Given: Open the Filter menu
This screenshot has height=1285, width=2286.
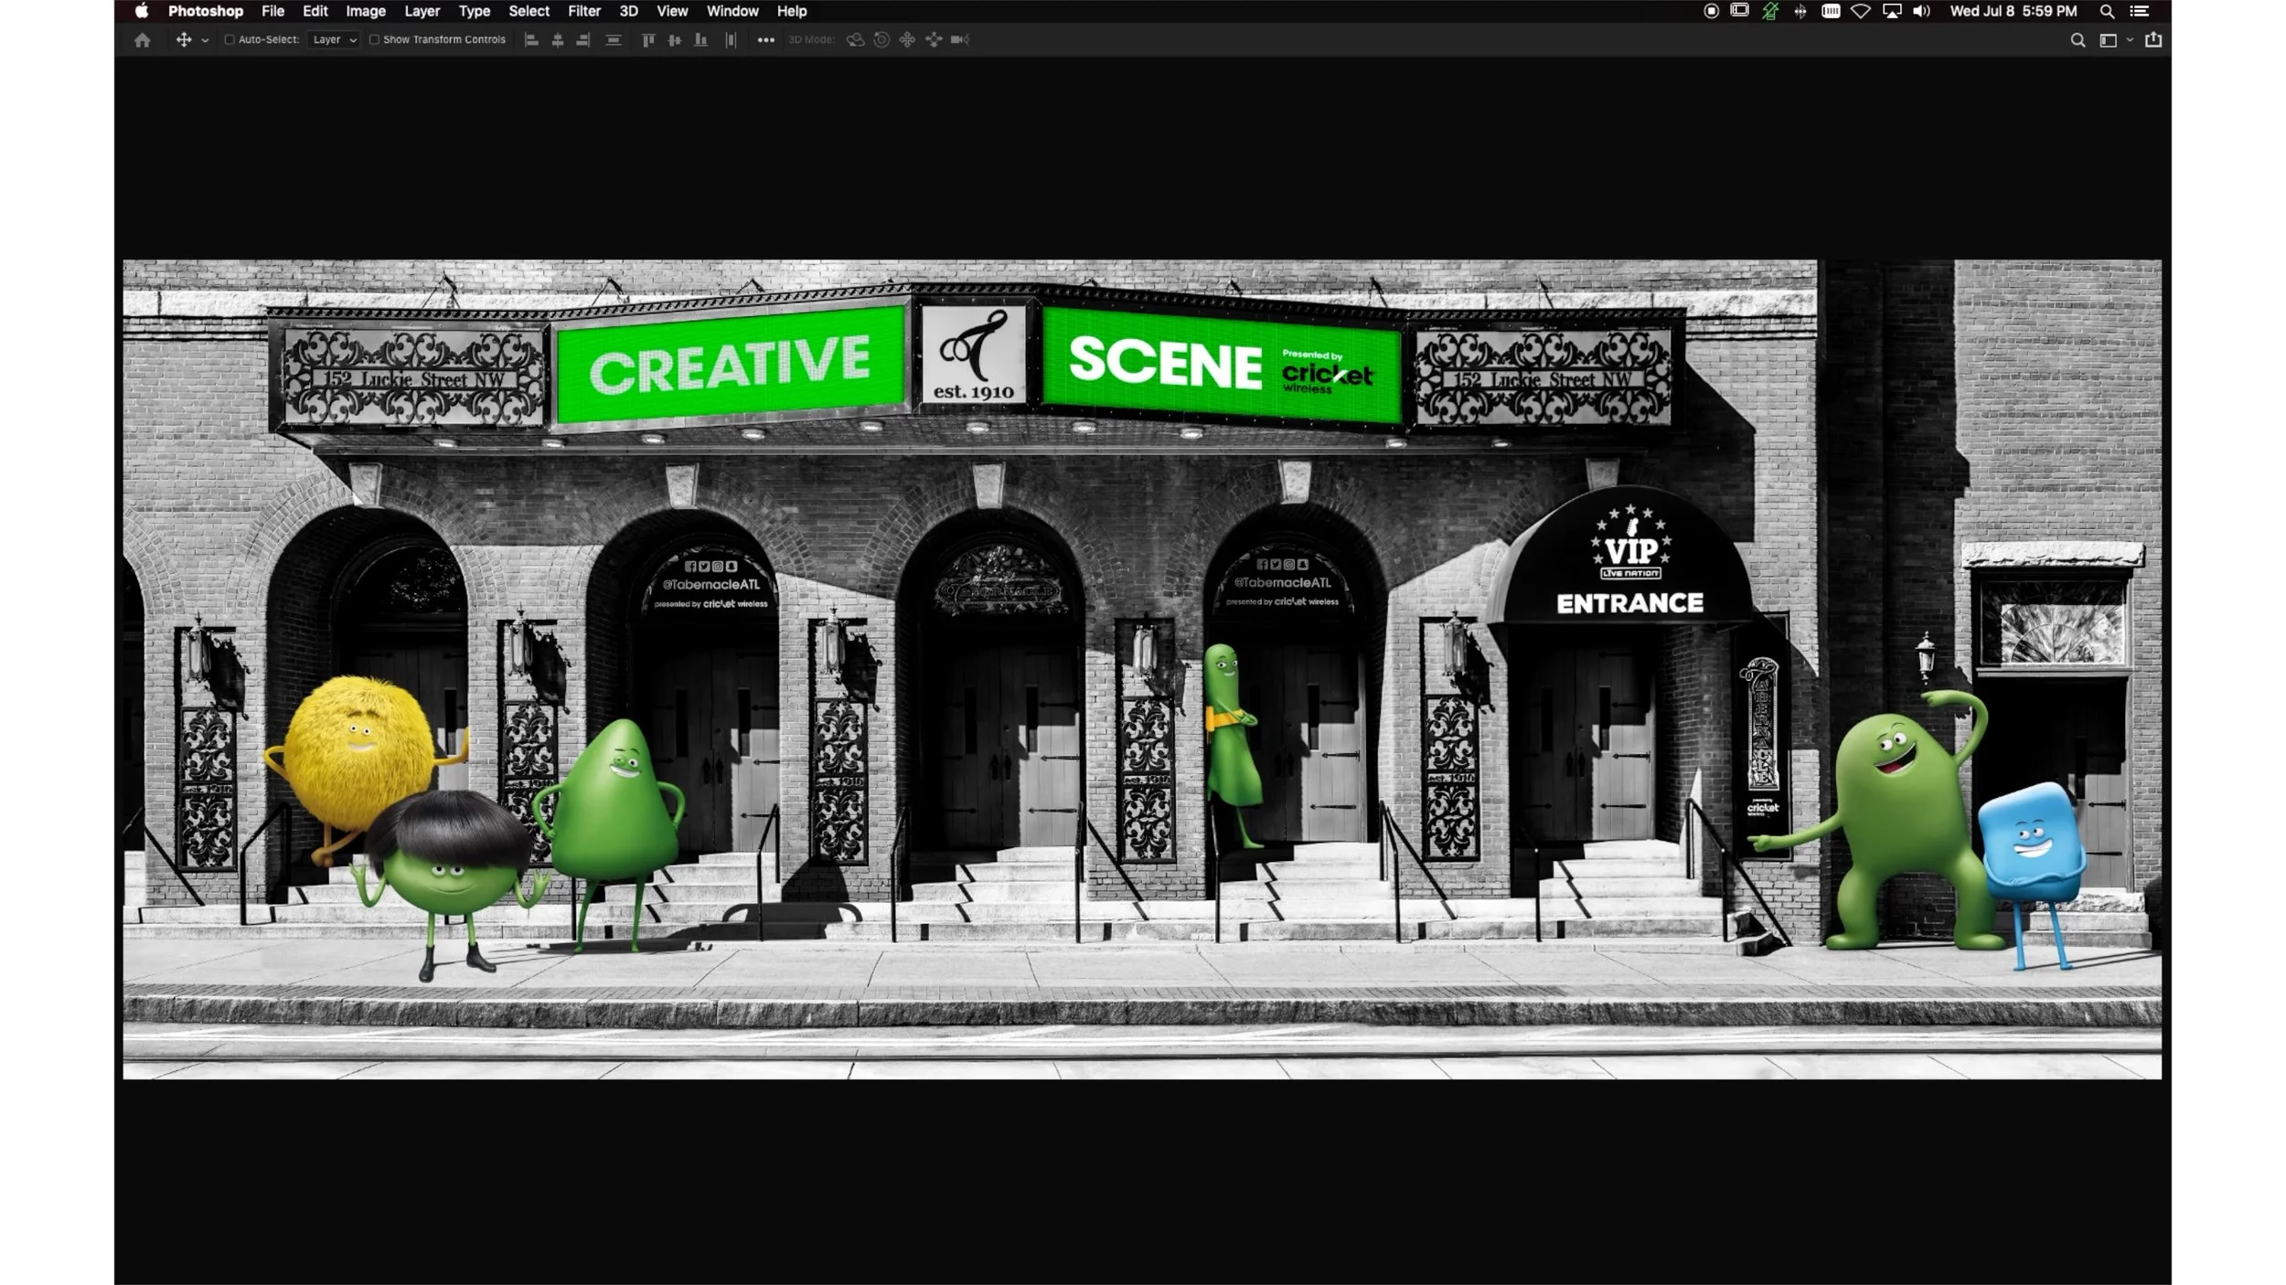Looking at the screenshot, I should [x=583, y=11].
